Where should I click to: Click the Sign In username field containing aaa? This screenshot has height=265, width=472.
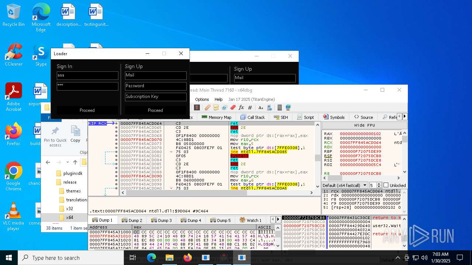click(87, 75)
